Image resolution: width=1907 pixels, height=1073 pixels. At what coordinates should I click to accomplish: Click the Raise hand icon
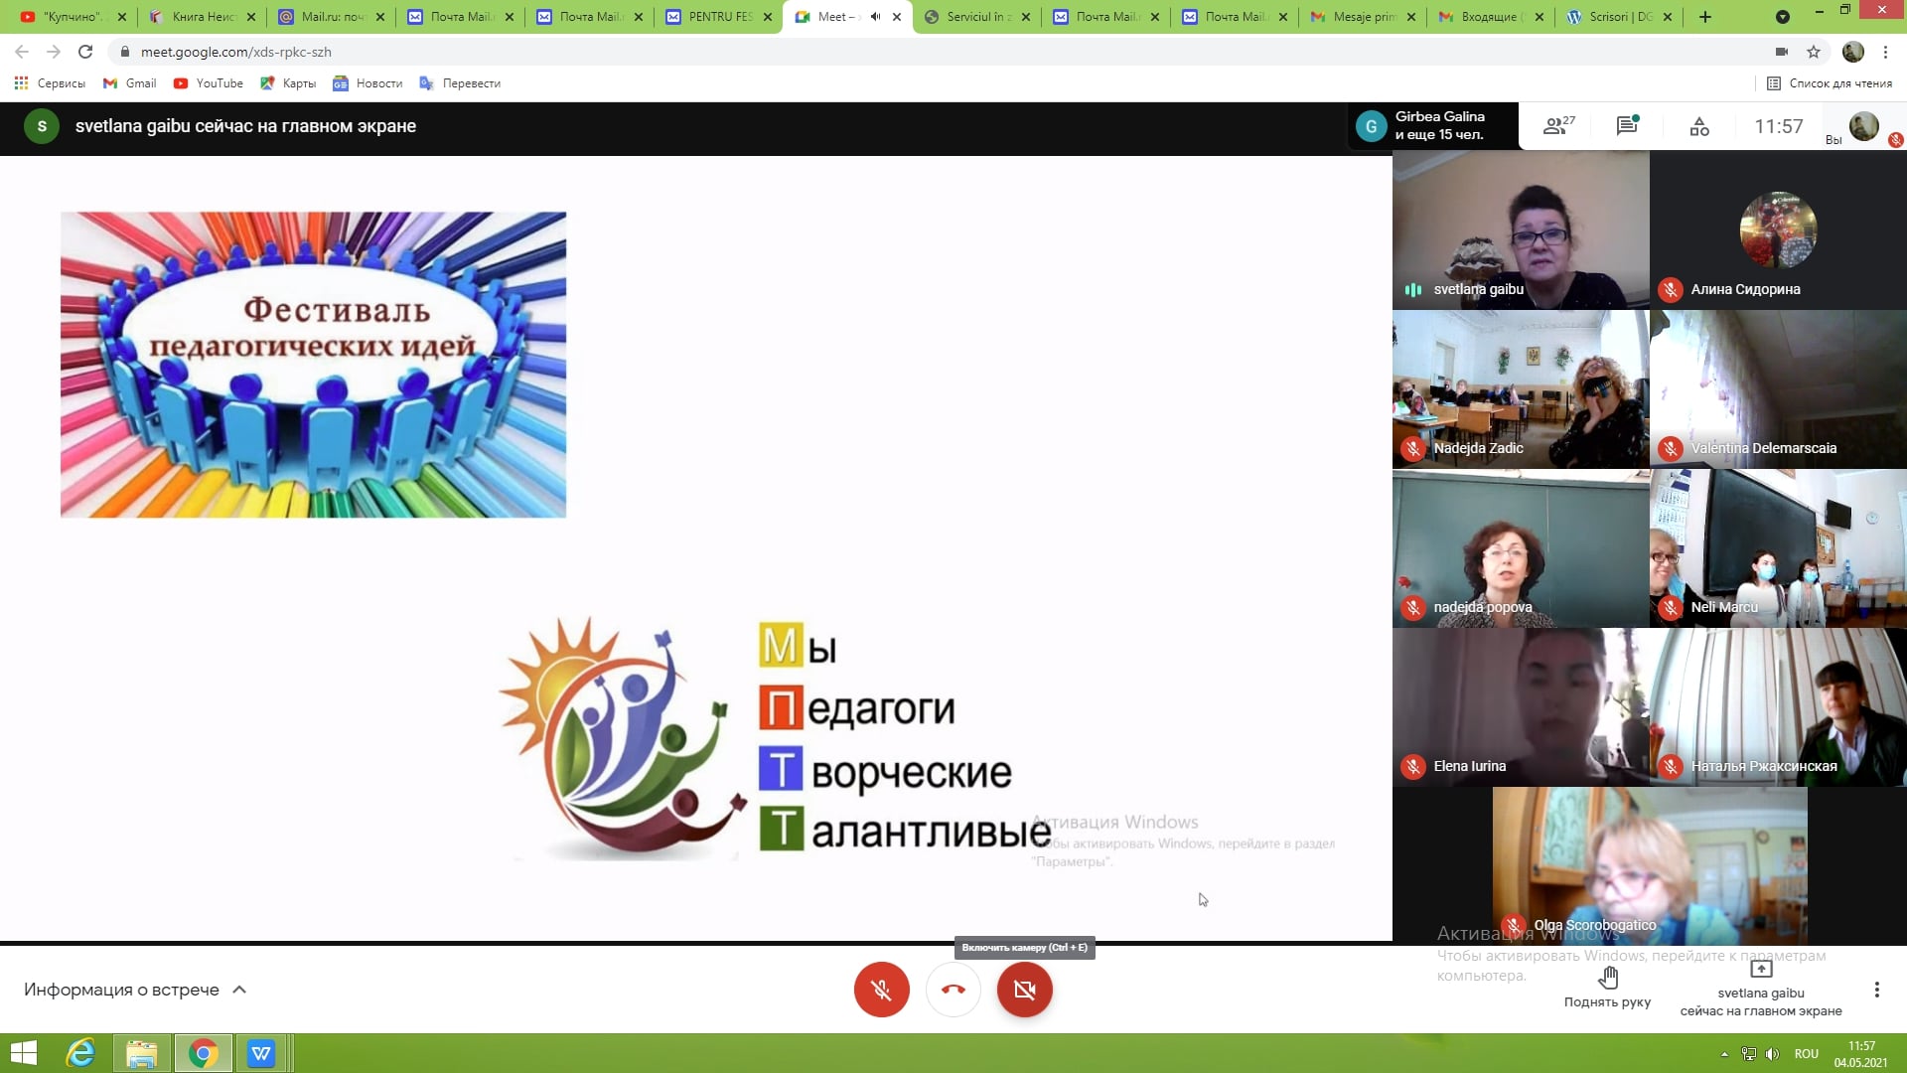(1607, 979)
